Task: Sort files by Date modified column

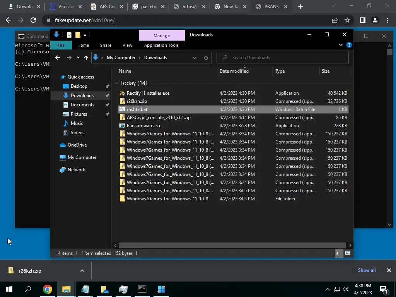Action: click(234, 71)
